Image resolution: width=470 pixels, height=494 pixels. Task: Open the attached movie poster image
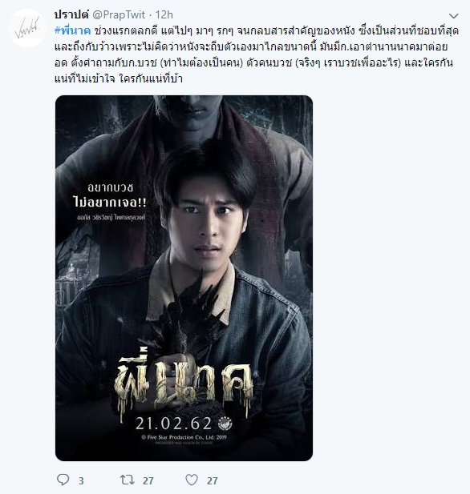point(184,278)
